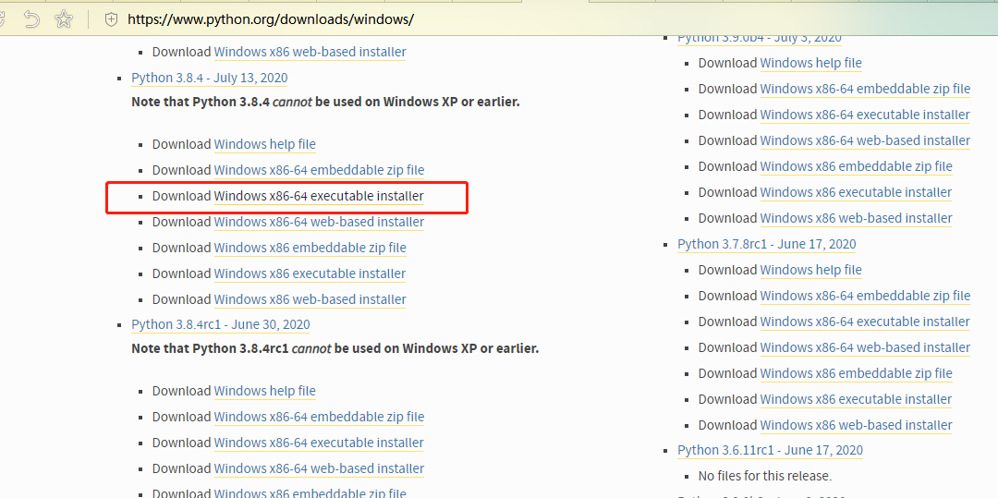Screen dimensions: 998x498
Task: Click the note 'Python 3.8.4 cannot be used on Windows XP'
Action: [325, 101]
